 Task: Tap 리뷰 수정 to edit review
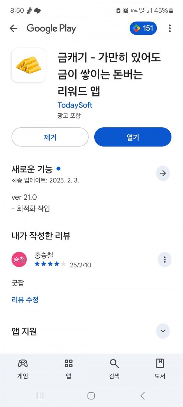point(25,300)
